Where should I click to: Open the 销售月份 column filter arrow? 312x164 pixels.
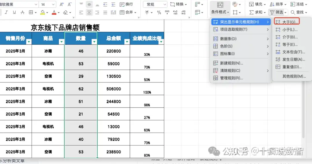(x=29, y=42)
